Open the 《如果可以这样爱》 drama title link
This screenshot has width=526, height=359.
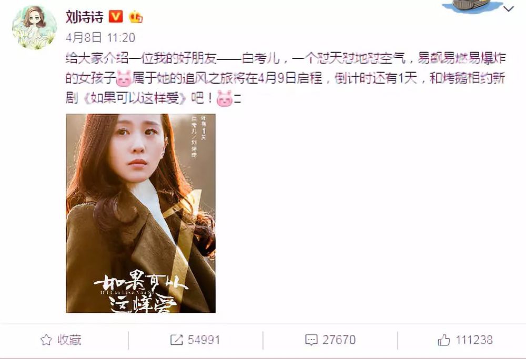134,98
